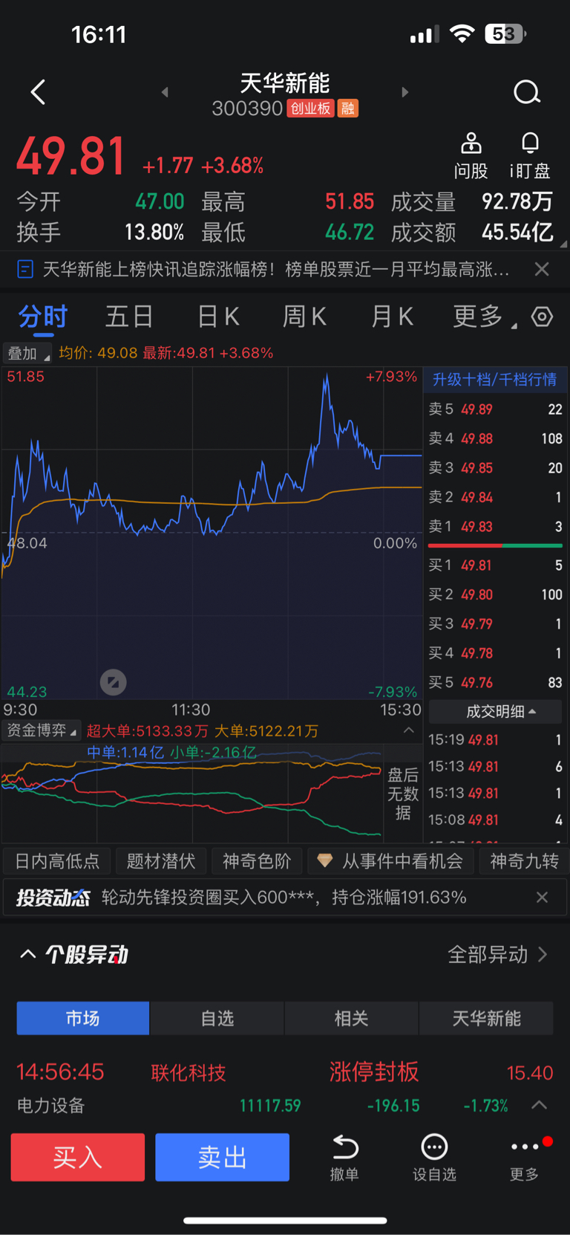Viewport: 570px width, 1235px height.
Task: Close the 天华新能 news banner
Action: [542, 269]
